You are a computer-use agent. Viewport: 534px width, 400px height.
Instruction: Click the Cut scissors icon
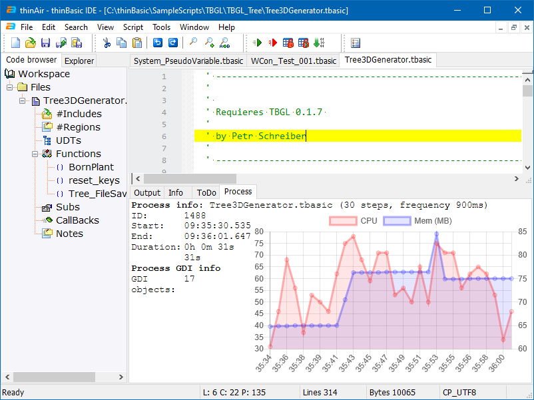(x=106, y=43)
